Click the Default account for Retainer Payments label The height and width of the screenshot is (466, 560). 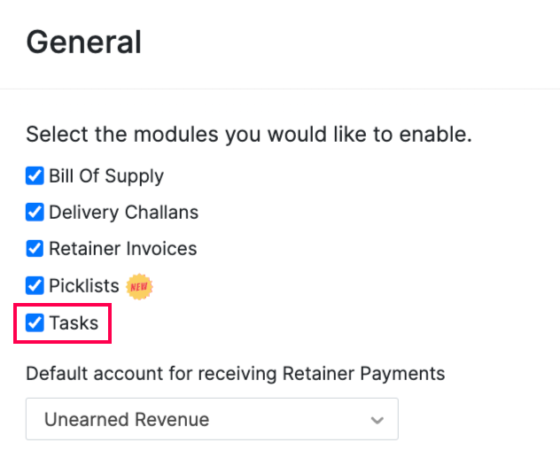(235, 373)
